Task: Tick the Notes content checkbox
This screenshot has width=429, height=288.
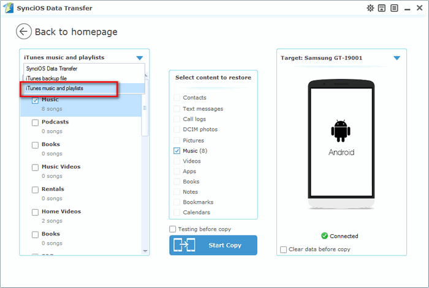Action: click(x=177, y=191)
